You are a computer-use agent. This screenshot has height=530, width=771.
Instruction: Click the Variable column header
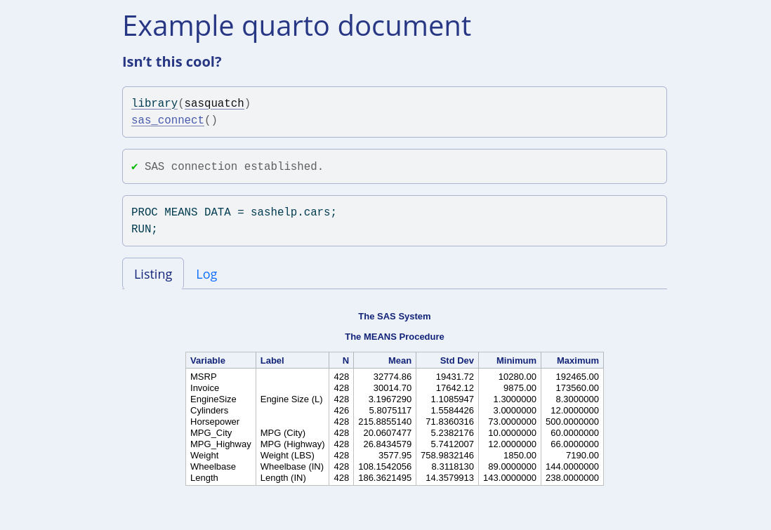coord(208,360)
